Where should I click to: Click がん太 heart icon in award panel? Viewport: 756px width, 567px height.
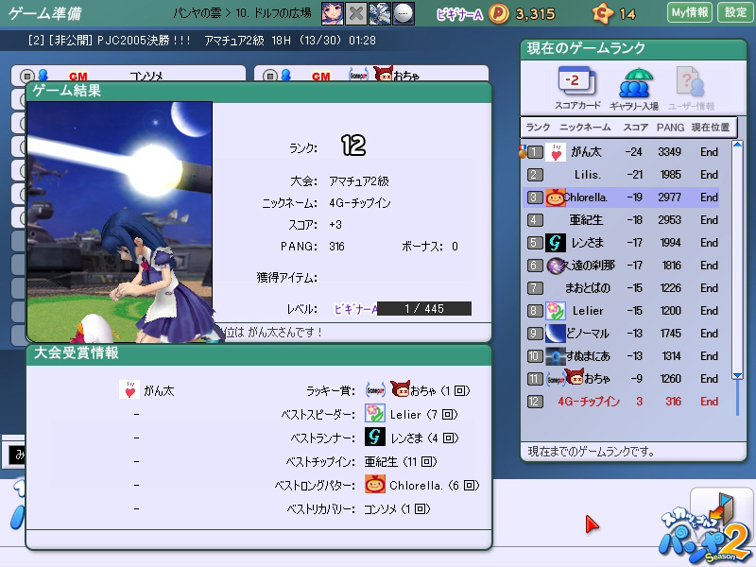(129, 389)
